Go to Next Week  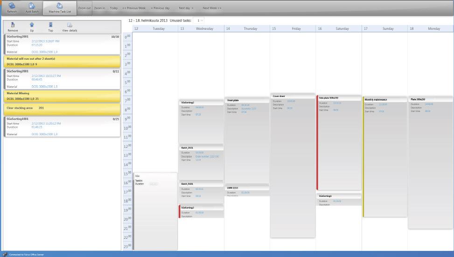pyautogui.click(x=212, y=8)
